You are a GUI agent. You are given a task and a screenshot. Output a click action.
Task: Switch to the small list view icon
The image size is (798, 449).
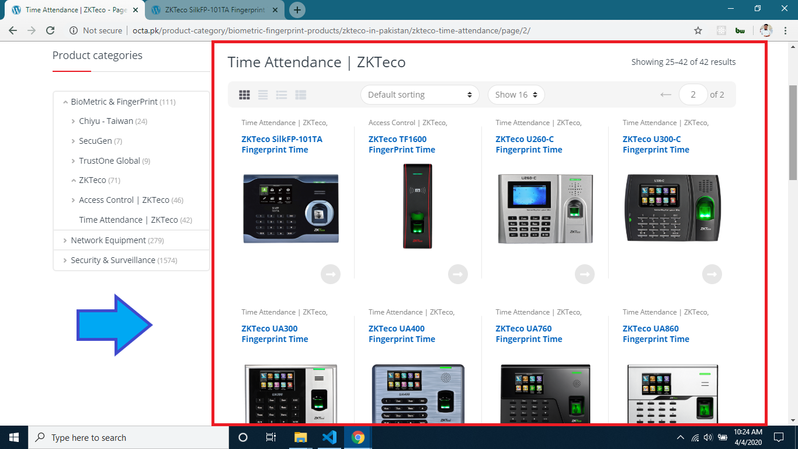point(282,95)
